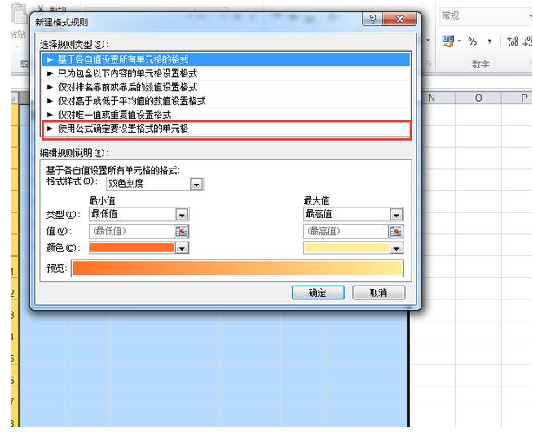Apply percent style with % icon

472,41
